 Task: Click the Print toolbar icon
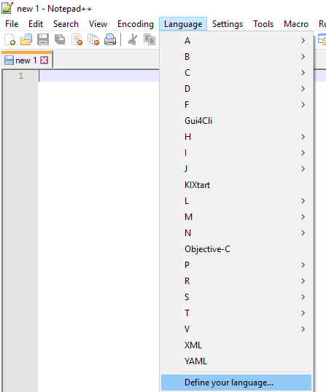110,39
